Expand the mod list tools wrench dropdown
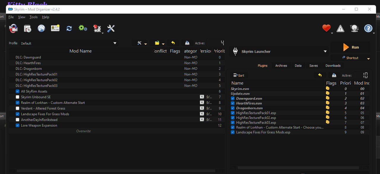Image resolution: width=380 pixels, height=174 pixels. click(x=145, y=44)
